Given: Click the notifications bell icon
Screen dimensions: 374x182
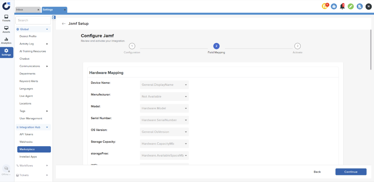Looking at the screenshot, I should click(x=342, y=6).
